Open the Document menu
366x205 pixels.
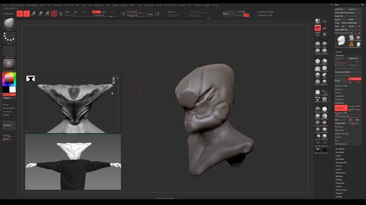[58, 5]
